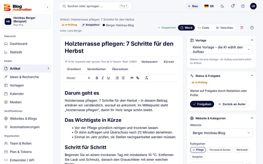Open the DE language selector

pyautogui.click(x=209, y=6)
